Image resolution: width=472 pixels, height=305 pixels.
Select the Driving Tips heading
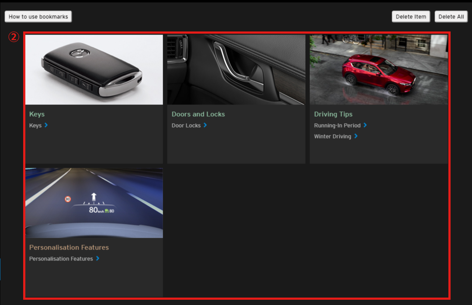333,114
